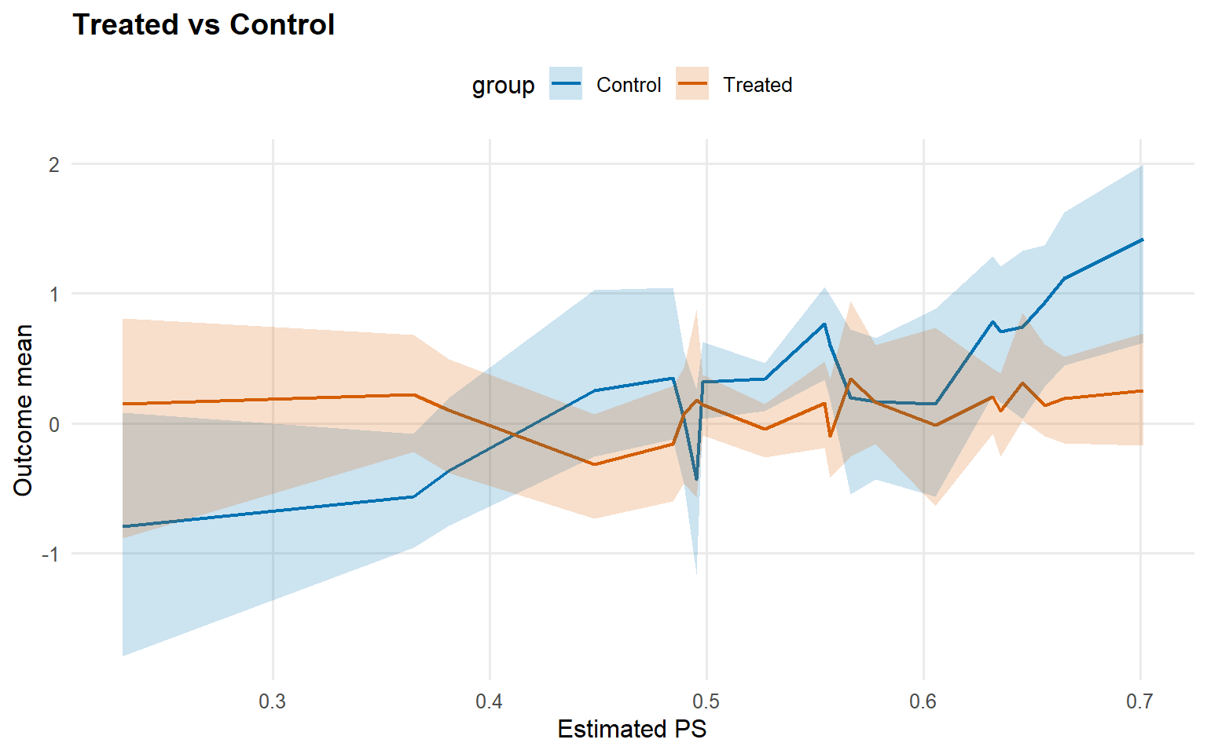Click the Control line's sharp dip near 0.5
The width and height of the screenshot is (1207, 754).
tap(696, 478)
